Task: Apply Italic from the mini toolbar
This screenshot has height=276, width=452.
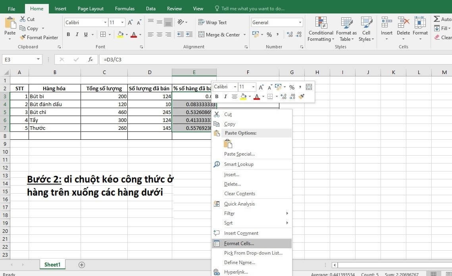Action: point(225,96)
